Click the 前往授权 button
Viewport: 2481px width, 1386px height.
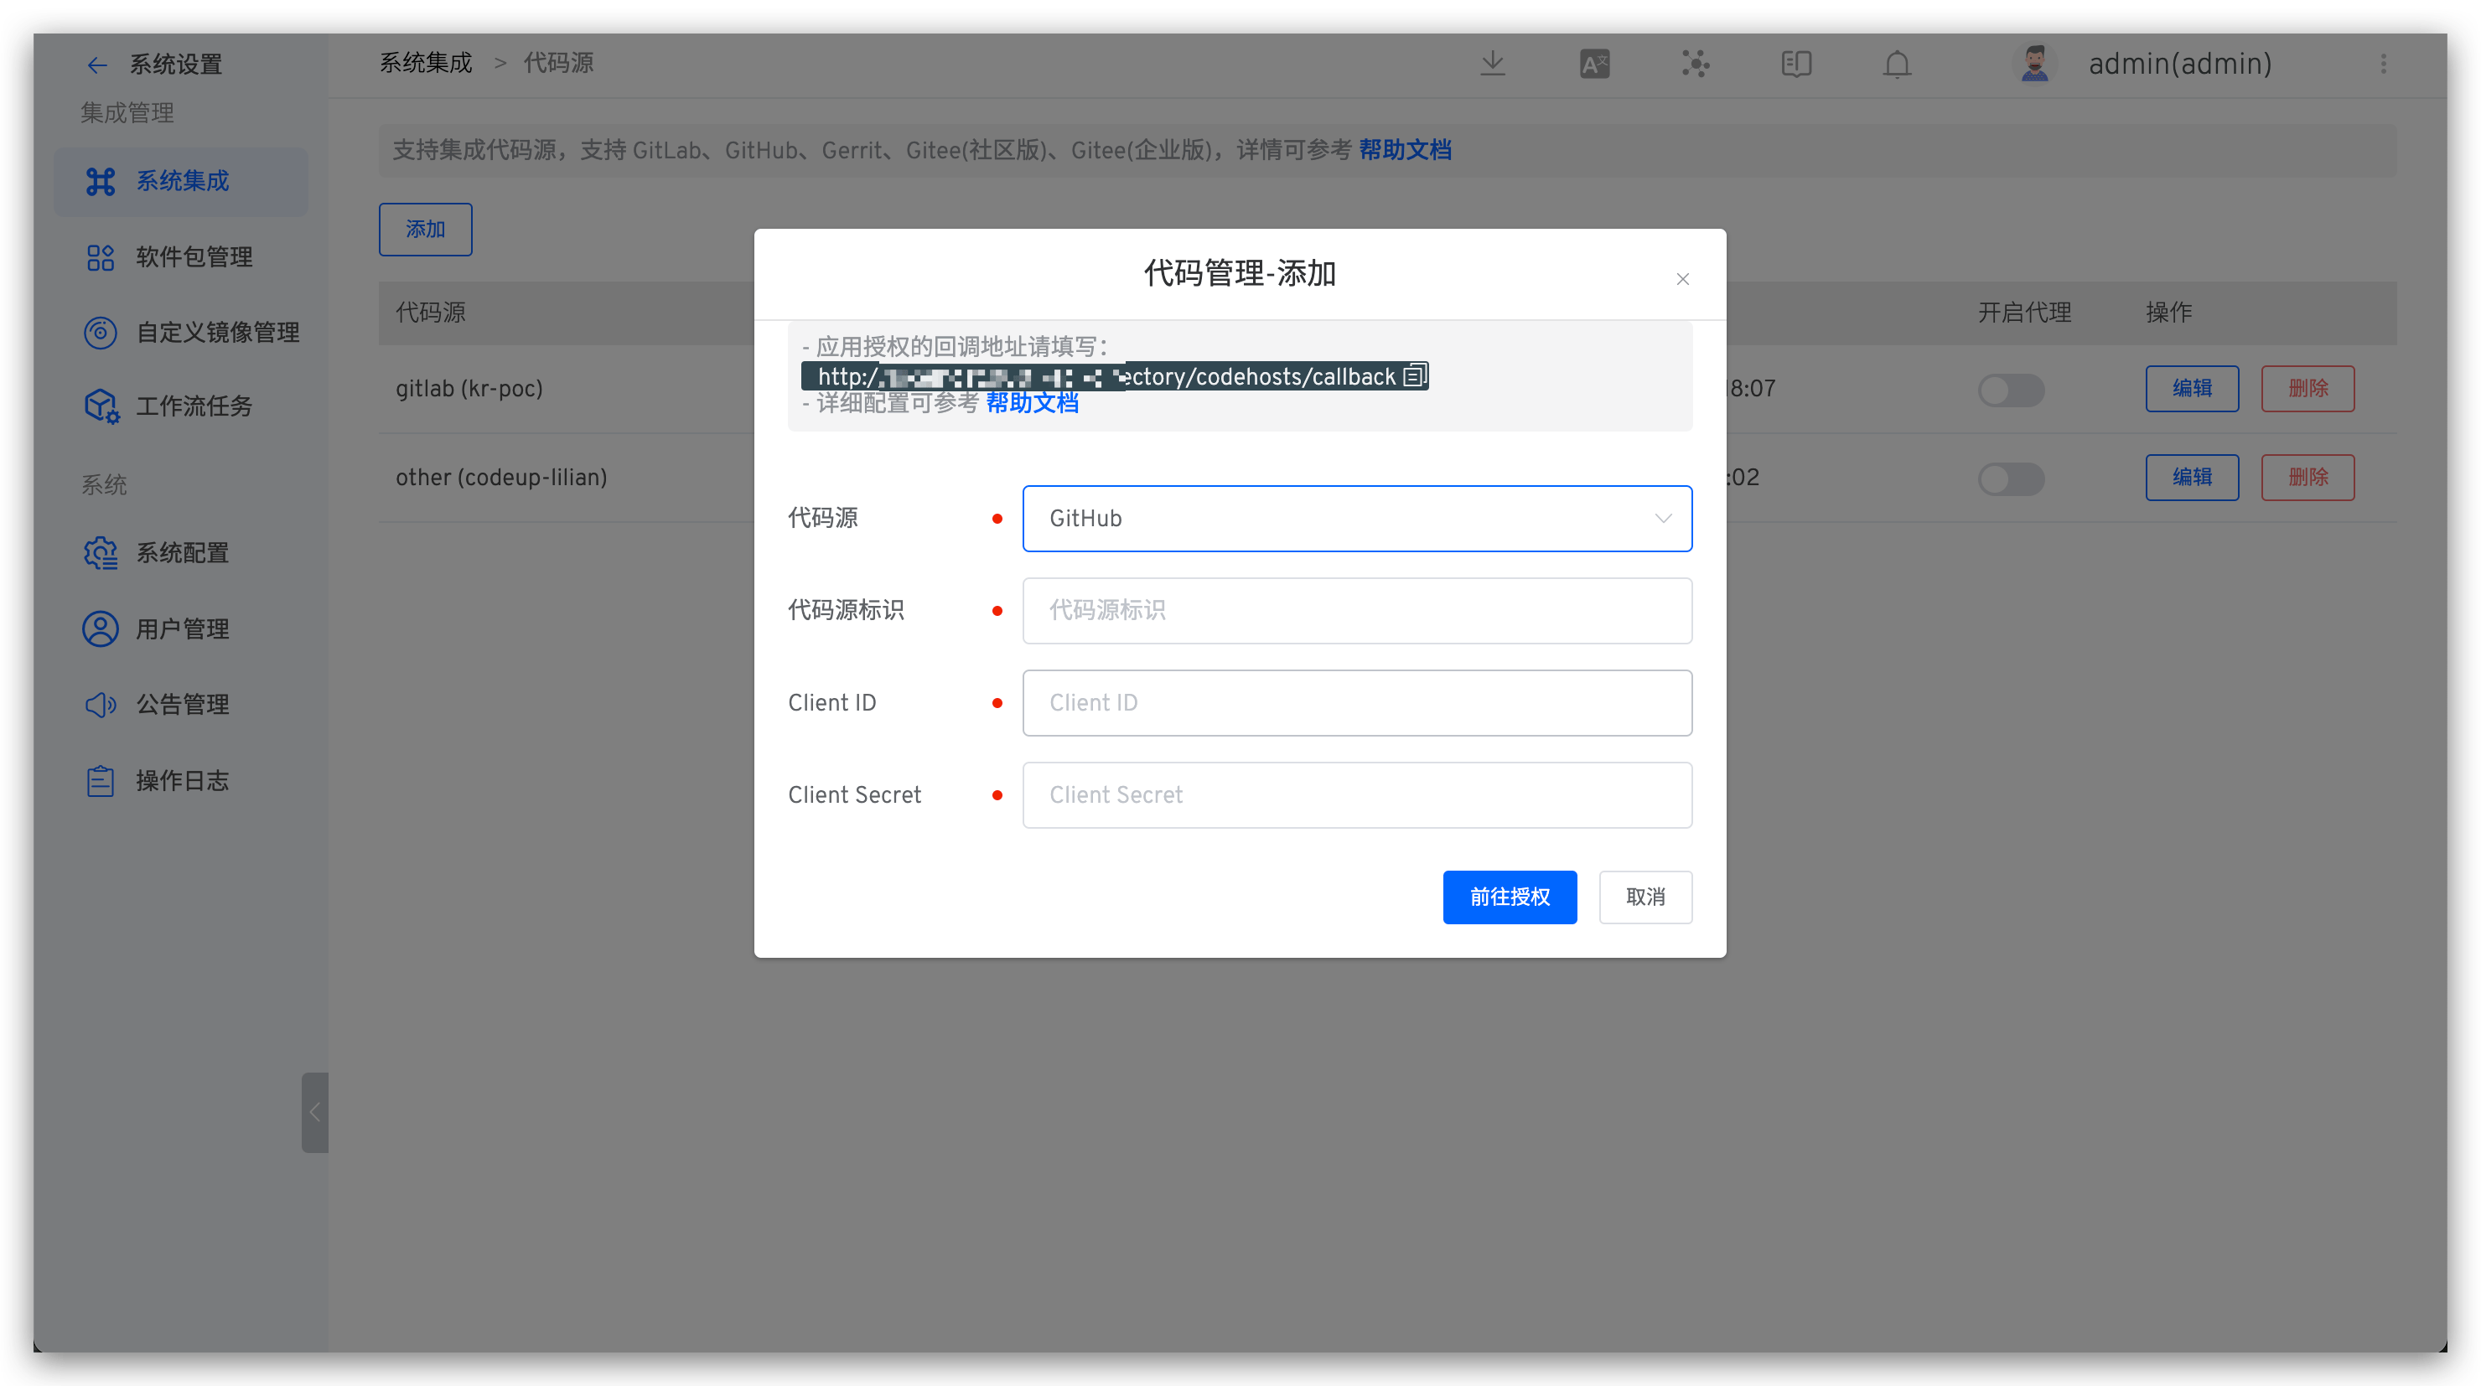1510,897
